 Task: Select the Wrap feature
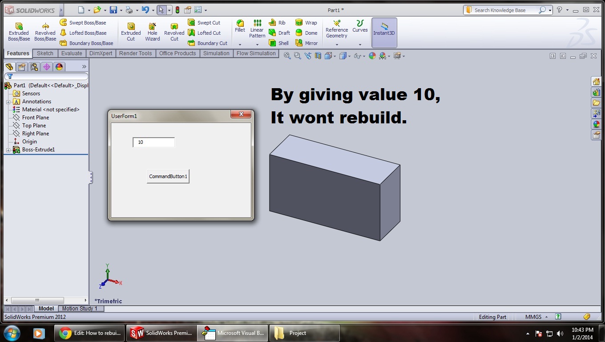click(x=306, y=23)
